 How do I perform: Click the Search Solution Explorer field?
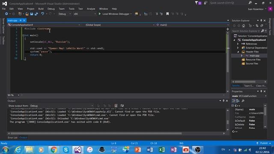pyautogui.click(x=246, y=31)
